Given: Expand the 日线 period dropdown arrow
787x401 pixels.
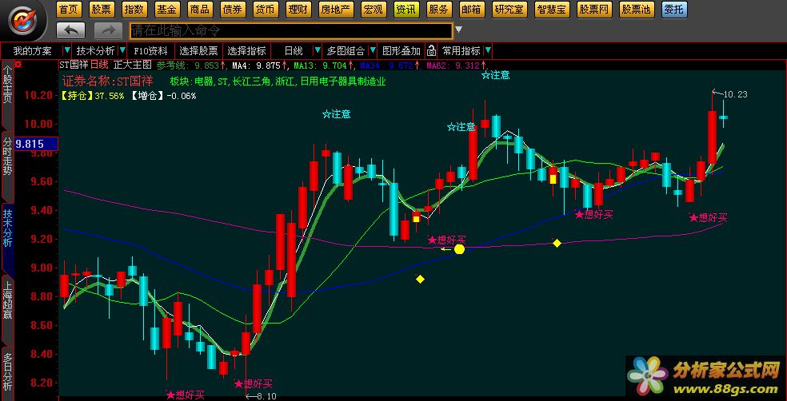Looking at the screenshot, I should tap(318, 50).
